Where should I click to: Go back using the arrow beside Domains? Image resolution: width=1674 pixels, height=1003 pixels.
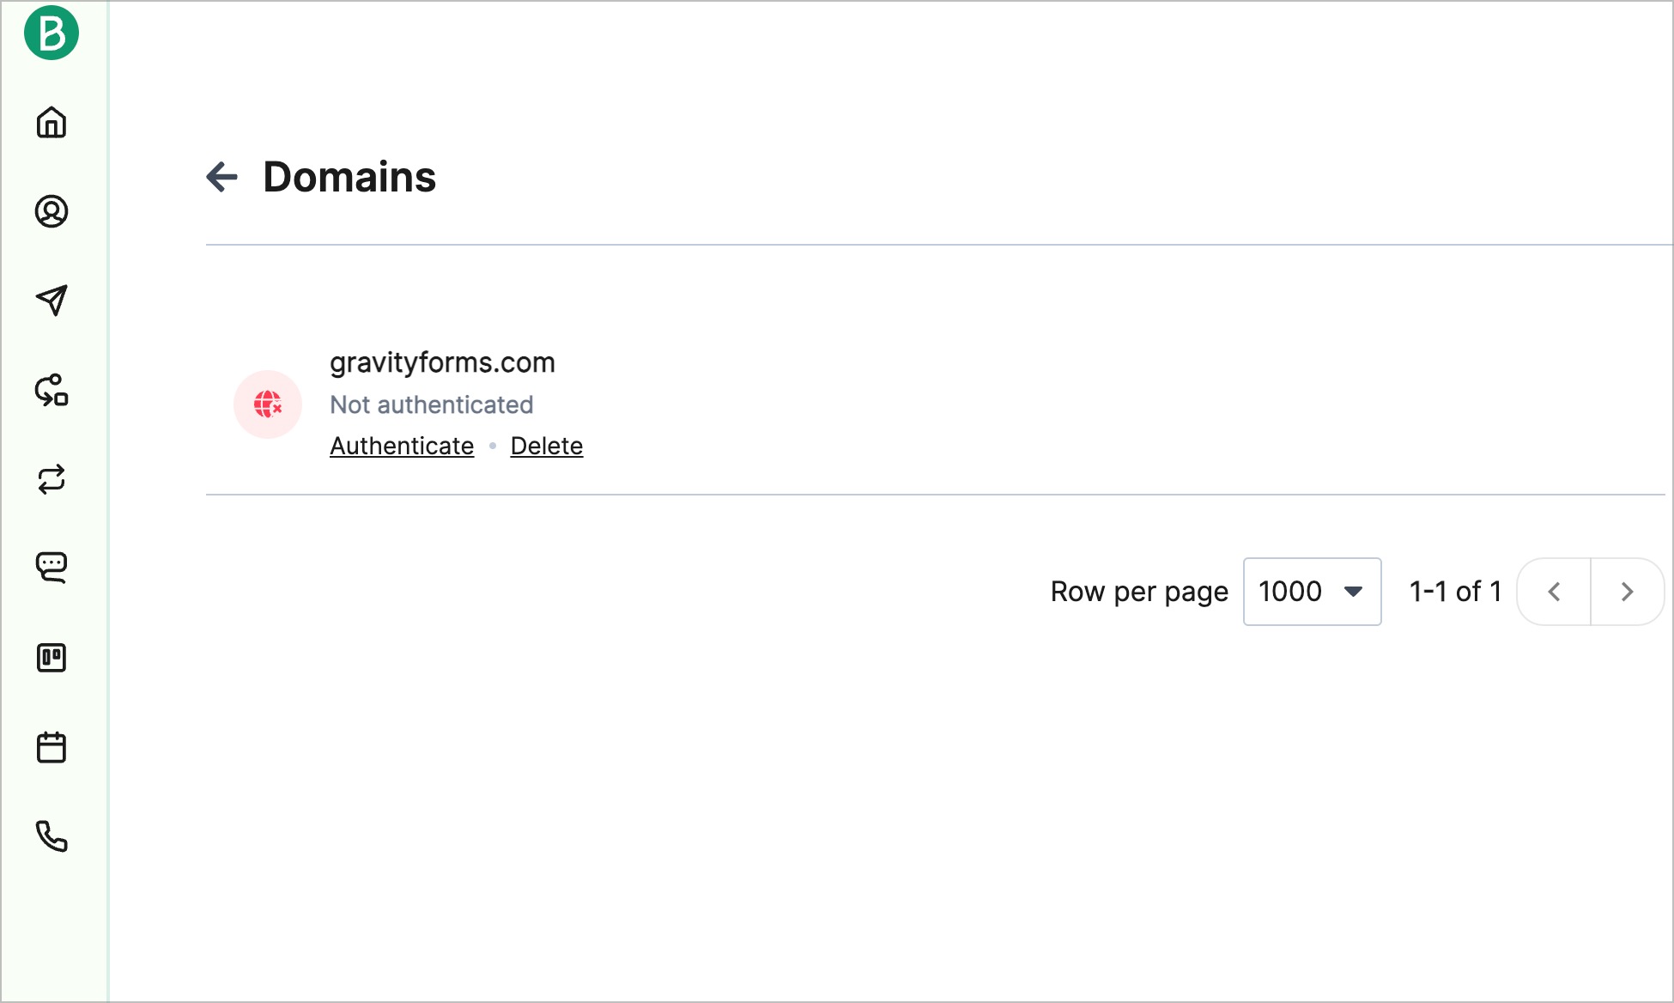click(x=222, y=177)
